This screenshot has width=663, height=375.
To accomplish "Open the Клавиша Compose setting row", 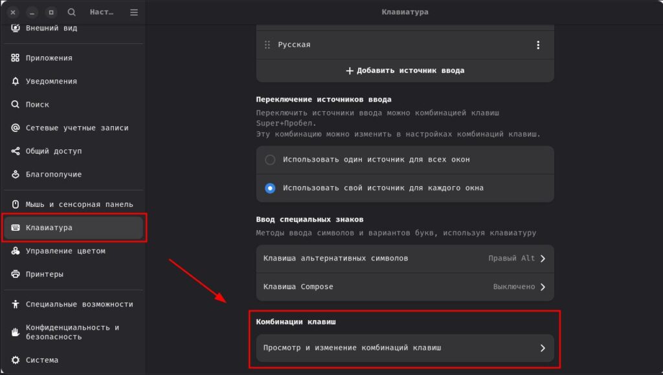I will point(405,286).
